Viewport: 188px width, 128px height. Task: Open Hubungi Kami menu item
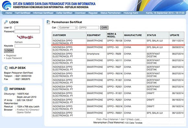(x=131, y=13)
